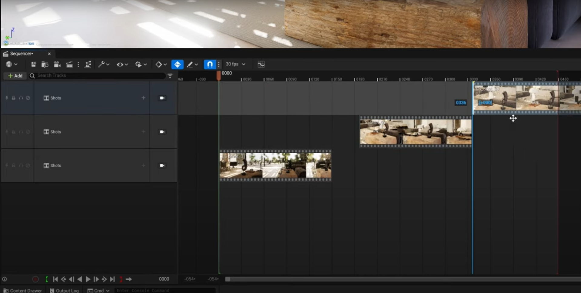581x293 pixels.
Task: Open the Curve Editor
Action: [x=261, y=64]
